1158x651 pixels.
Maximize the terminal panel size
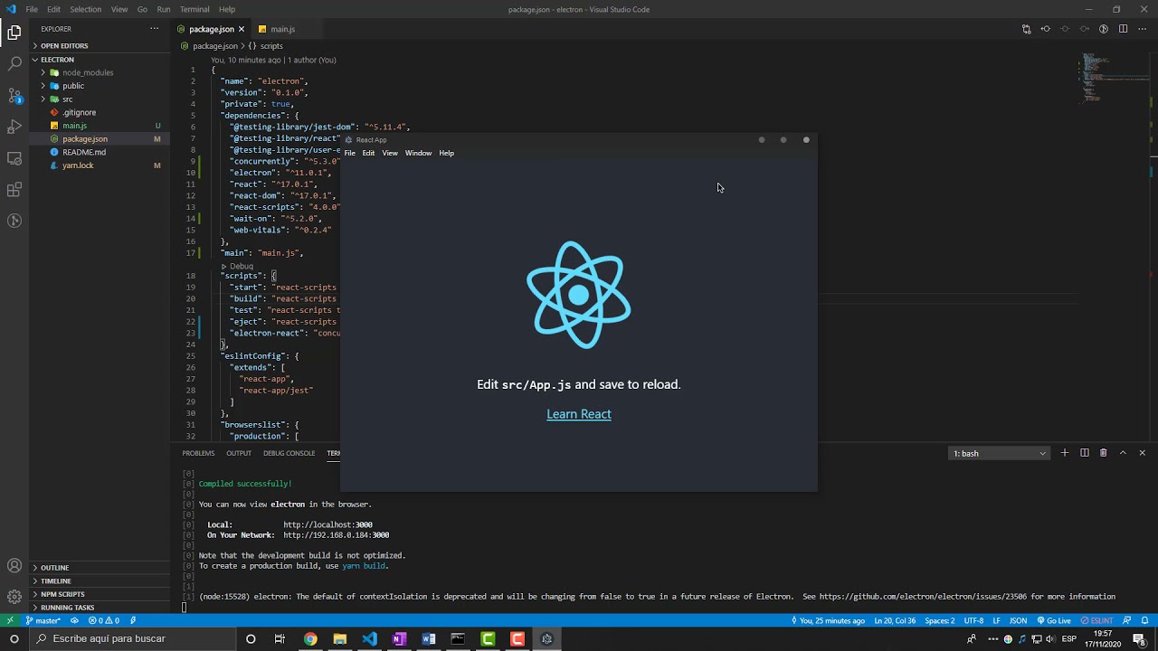1123,453
